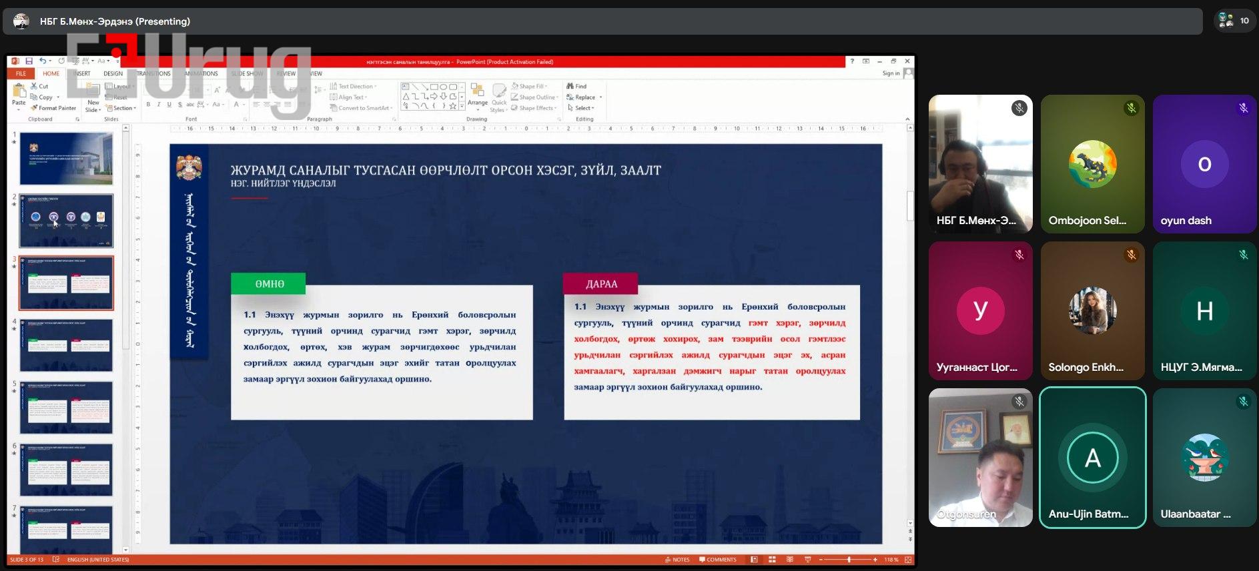Image resolution: width=1259 pixels, height=571 pixels.
Task: Start Slide Show from status bar icon
Action: 808,560
